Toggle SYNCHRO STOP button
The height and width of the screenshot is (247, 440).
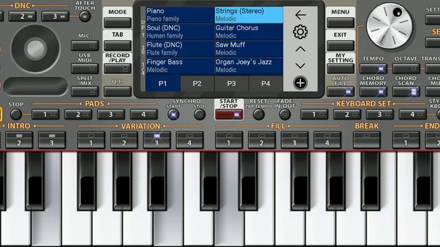pyautogui.click(x=199, y=115)
